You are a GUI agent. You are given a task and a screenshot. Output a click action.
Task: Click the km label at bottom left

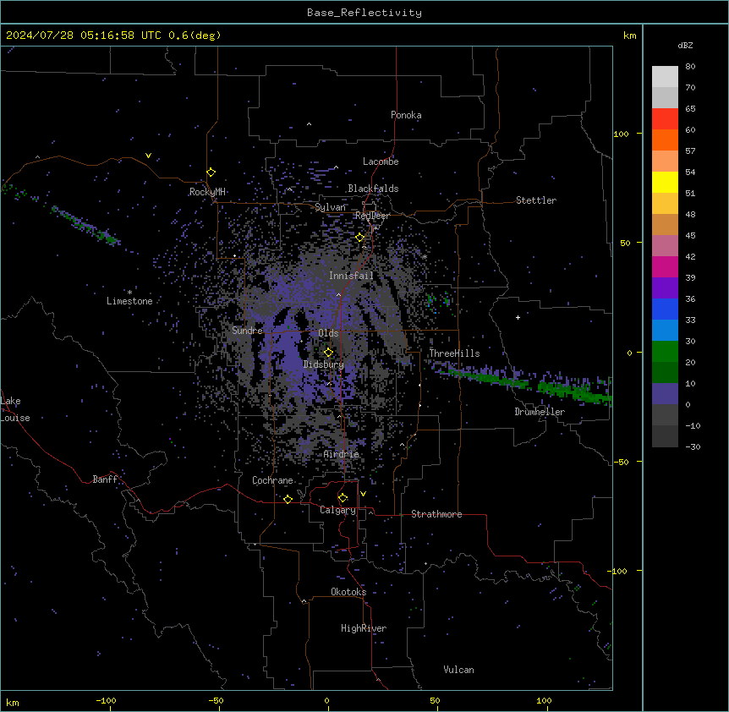[13, 702]
